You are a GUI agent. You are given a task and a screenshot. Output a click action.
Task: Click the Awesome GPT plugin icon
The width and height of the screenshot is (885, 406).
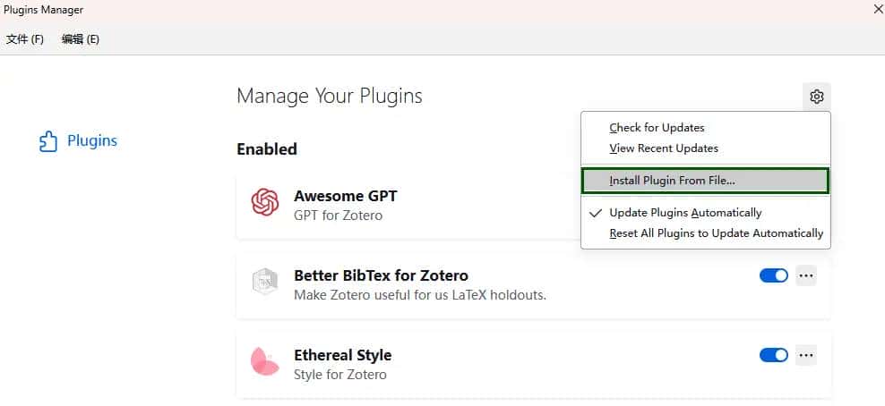tap(265, 203)
